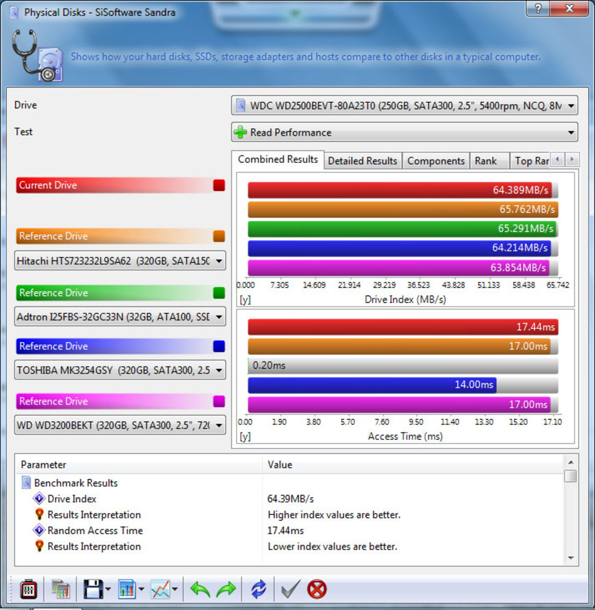Viewport: 595px width, 610px height.
Task: Switch to the Top Rank tab
Action: tap(531, 161)
